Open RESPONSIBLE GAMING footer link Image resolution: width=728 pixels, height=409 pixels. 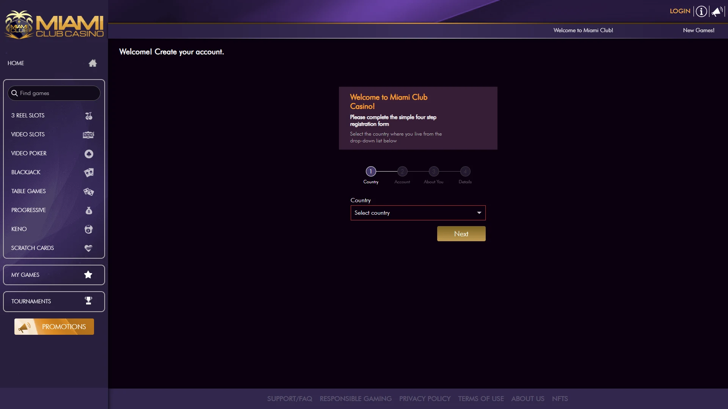point(356,399)
